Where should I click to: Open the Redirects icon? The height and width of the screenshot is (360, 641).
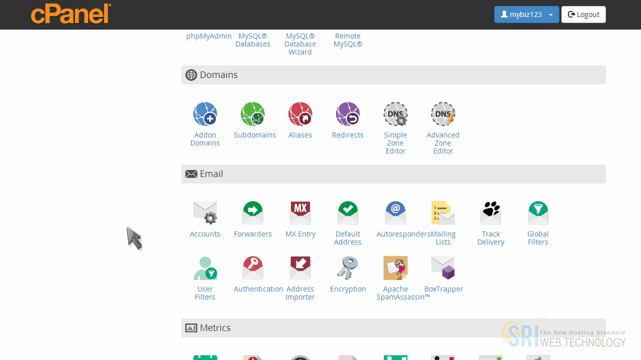point(348,114)
